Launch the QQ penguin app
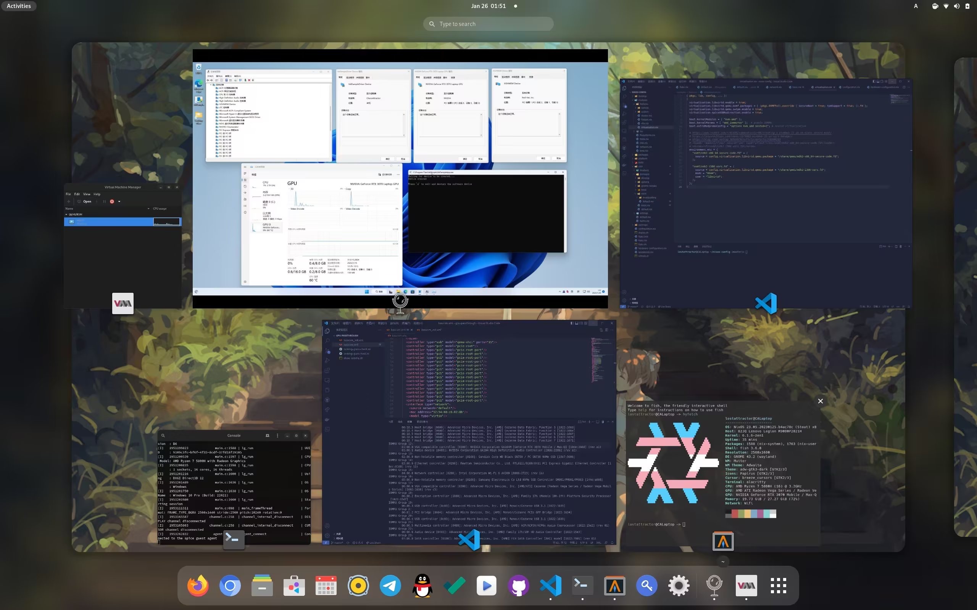 coord(422,586)
